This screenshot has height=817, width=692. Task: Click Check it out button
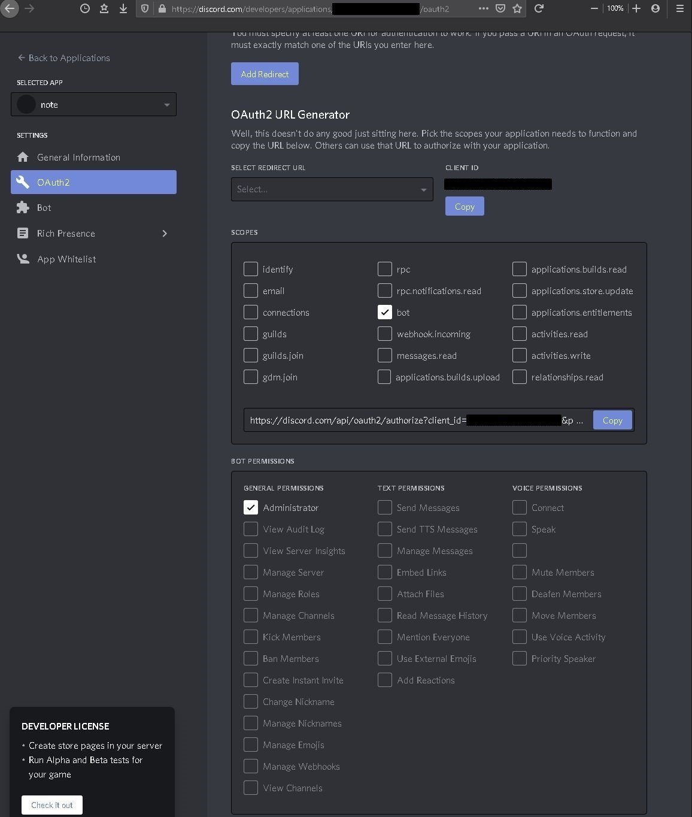click(x=52, y=804)
